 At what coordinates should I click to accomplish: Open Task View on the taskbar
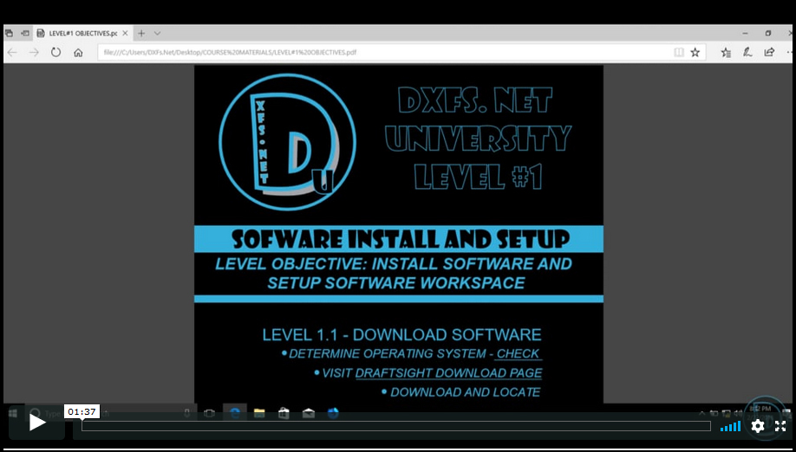[x=209, y=413]
